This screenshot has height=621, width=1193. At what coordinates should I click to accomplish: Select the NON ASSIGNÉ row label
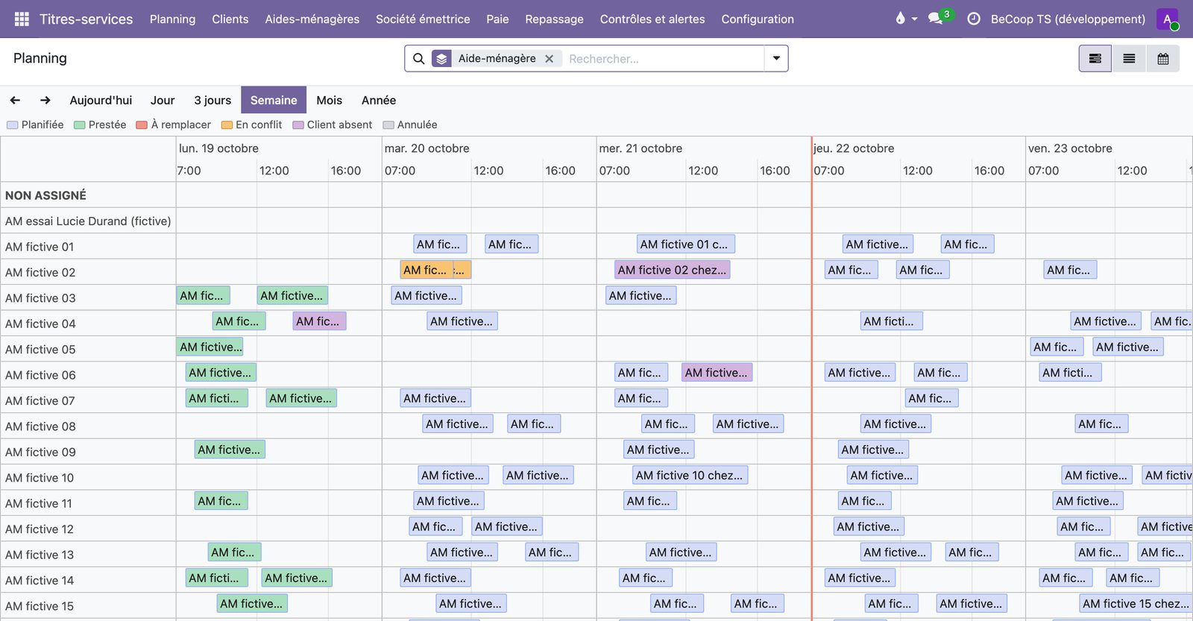[45, 195]
